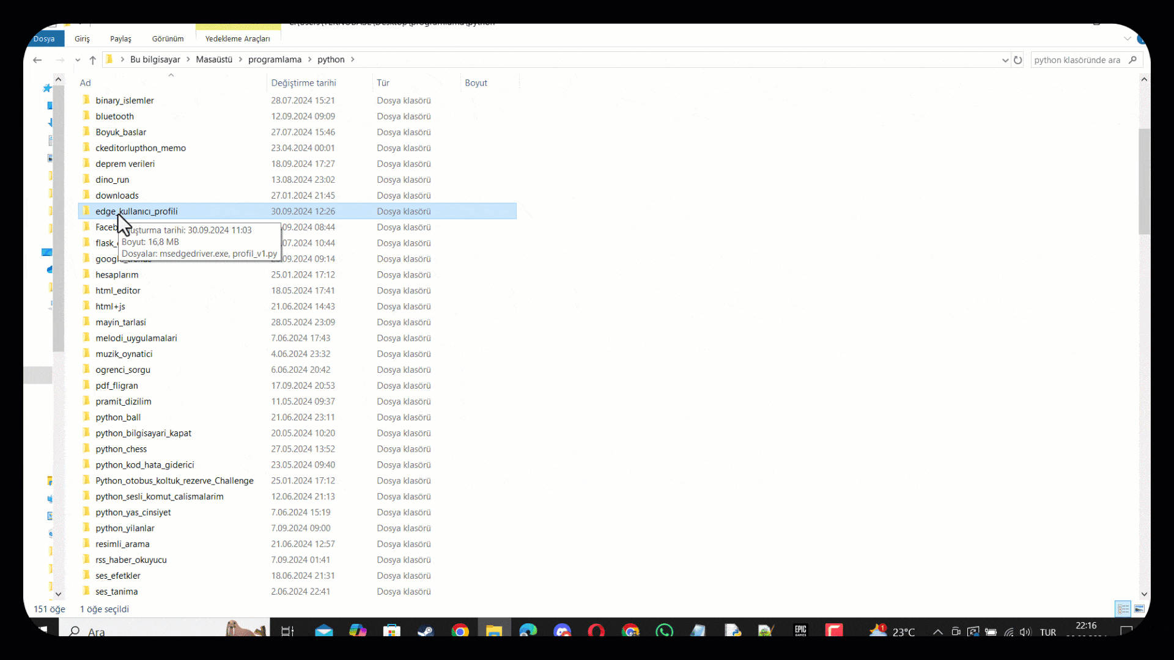Click the TUR language indicator
The image size is (1174, 660).
click(x=1048, y=632)
